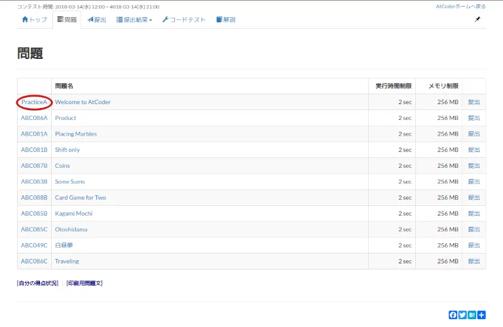This screenshot has width=503, height=327.
Task: Open the 解説 tab
Action: (x=225, y=20)
